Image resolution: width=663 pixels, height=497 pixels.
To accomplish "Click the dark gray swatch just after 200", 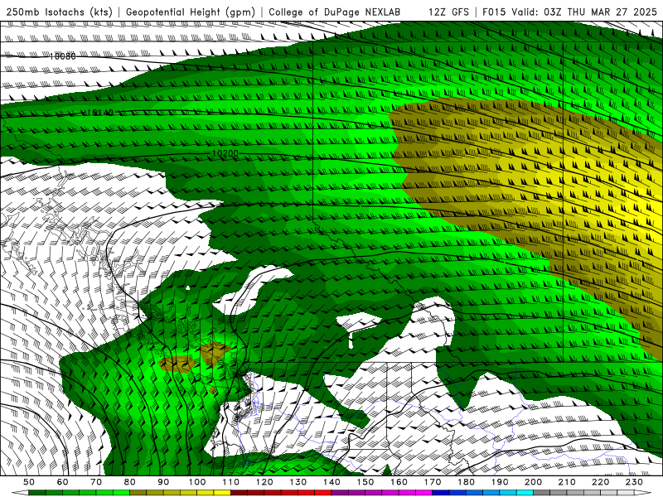I will (x=542, y=493).
